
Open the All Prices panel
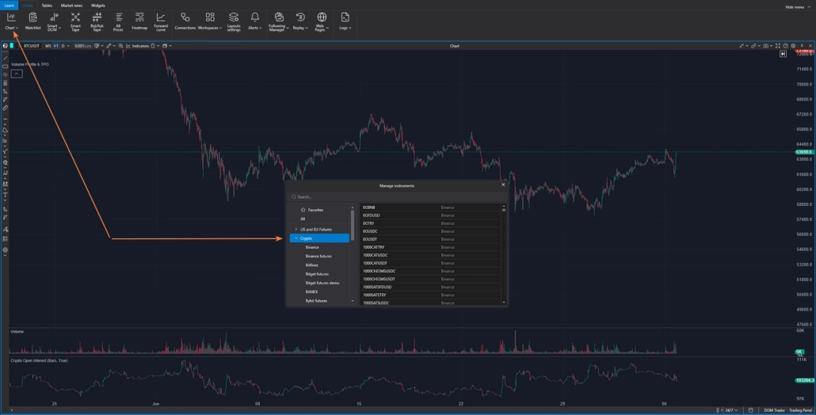tap(118, 22)
